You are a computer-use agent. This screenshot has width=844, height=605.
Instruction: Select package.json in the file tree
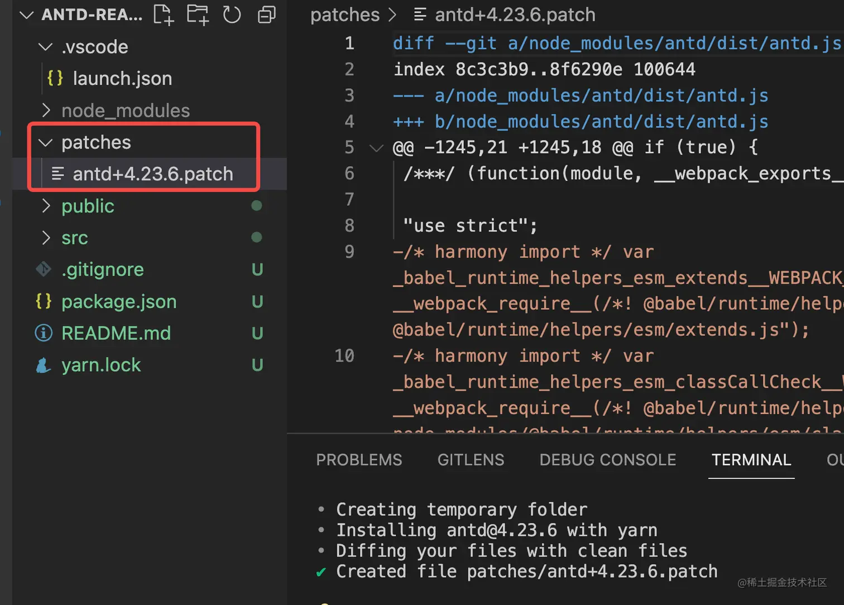[118, 301]
